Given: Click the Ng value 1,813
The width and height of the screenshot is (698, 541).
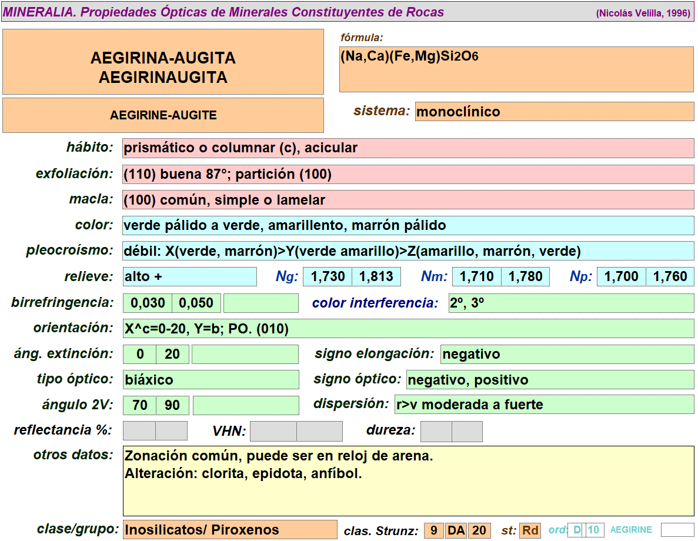Looking at the screenshot, I should tap(376, 277).
